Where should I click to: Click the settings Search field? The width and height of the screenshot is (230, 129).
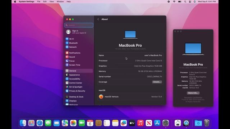click(79, 25)
